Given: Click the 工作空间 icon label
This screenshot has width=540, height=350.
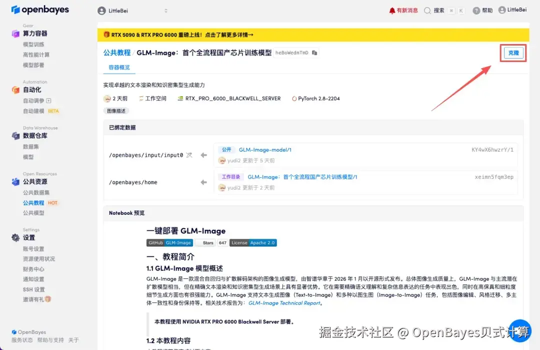Looking at the screenshot, I should coord(152,99).
